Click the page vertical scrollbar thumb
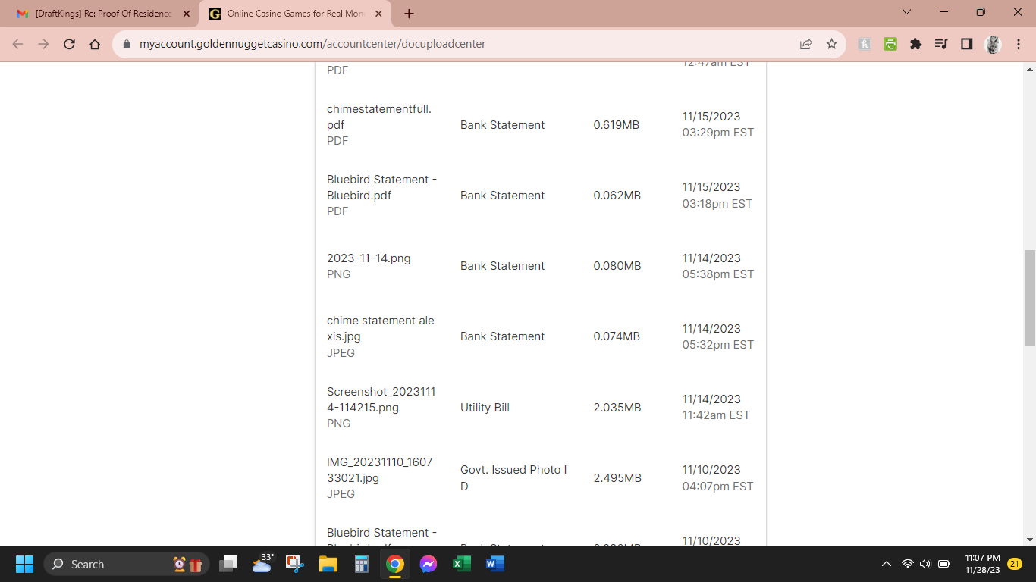1036x582 pixels. point(1029,297)
